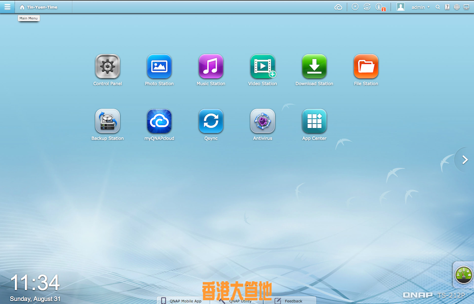This screenshot has width=474, height=304.
Task: Open Backup Station
Action: [108, 125]
